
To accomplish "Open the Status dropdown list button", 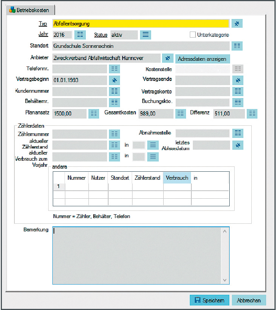I will pos(146,35).
